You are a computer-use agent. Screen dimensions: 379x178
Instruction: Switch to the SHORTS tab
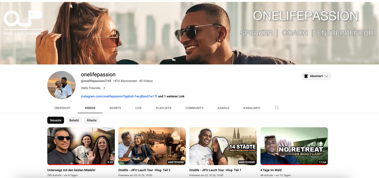click(115, 108)
